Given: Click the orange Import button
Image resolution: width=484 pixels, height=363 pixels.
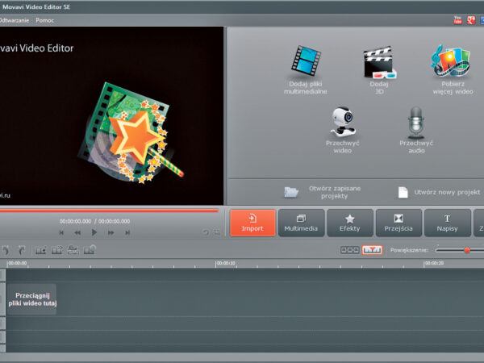Looking at the screenshot, I should [252, 223].
